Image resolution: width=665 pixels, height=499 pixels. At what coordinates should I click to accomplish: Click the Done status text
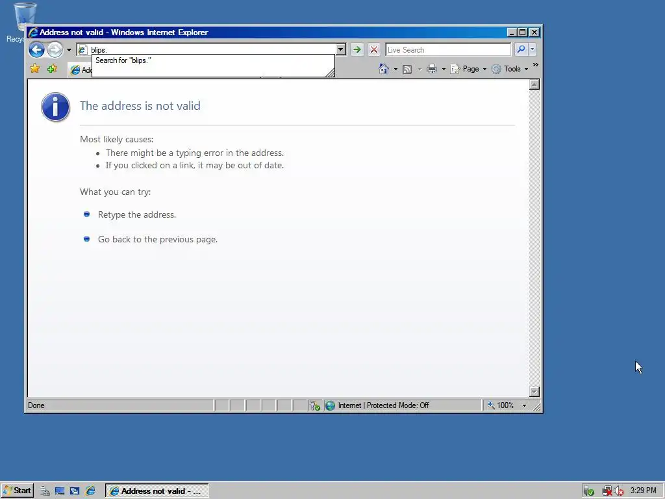pyautogui.click(x=36, y=405)
